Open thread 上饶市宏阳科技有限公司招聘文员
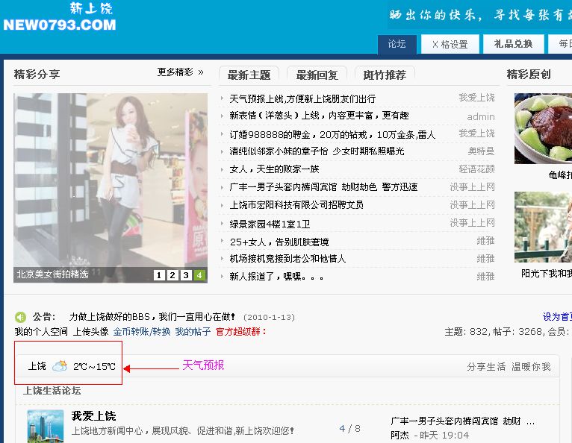 click(x=296, y=205)
